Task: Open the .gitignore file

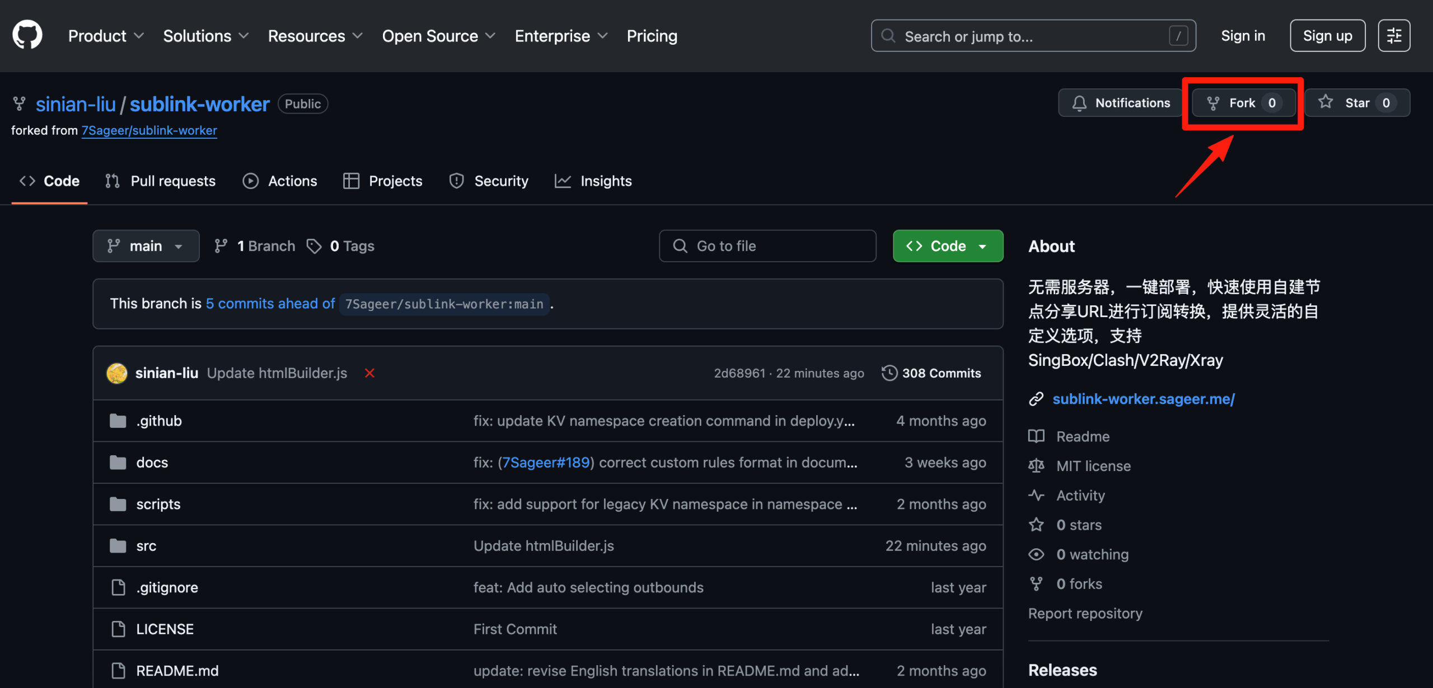Action: pos(167,587)
